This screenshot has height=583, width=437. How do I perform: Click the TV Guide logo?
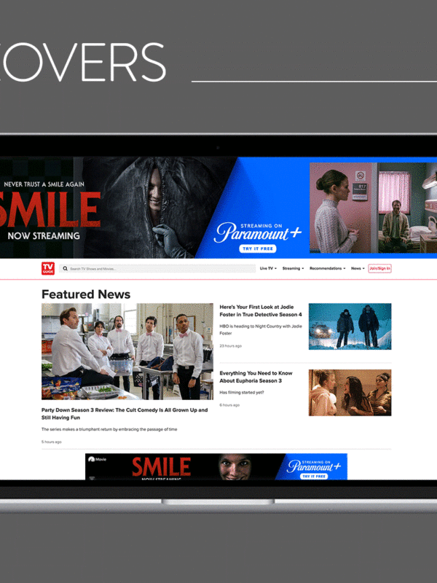(48, 268)
